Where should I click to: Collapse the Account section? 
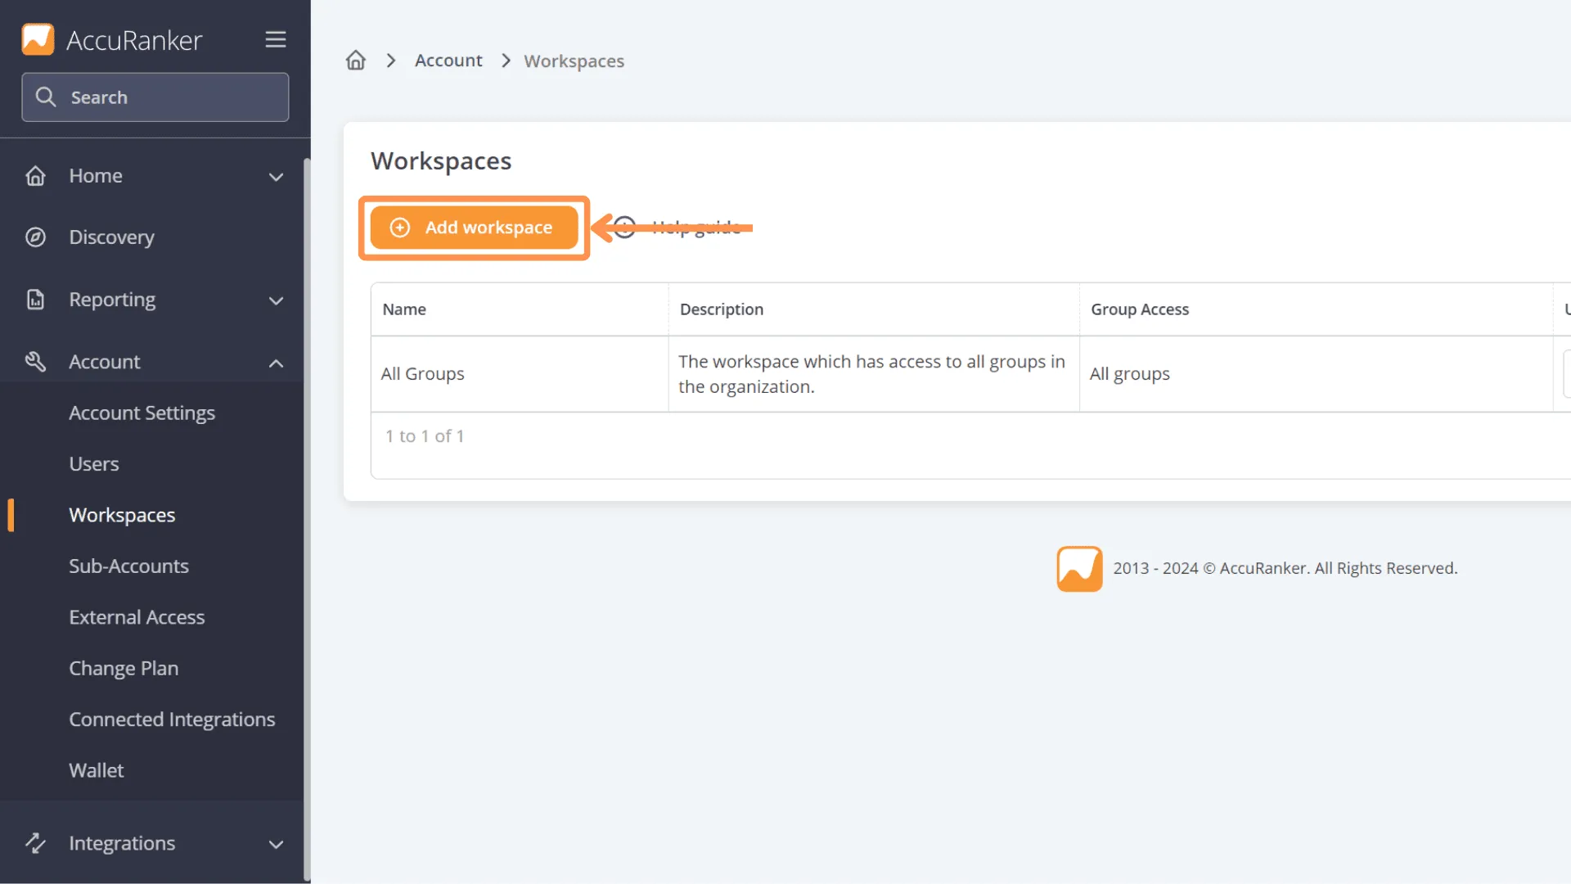pos(276,363)
